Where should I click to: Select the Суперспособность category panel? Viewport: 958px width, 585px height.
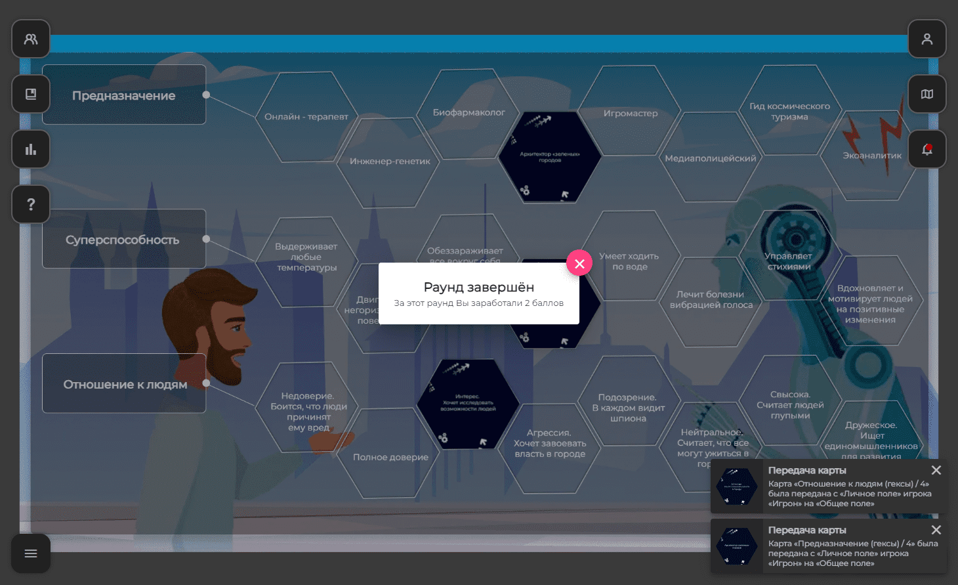tap(124, 239)
